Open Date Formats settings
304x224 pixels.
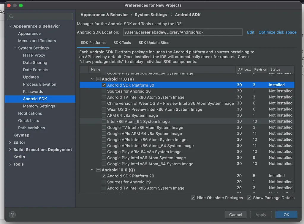click(36, 70)
